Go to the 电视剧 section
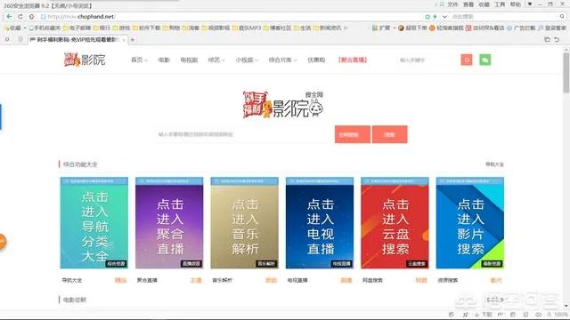 (189, 60)
